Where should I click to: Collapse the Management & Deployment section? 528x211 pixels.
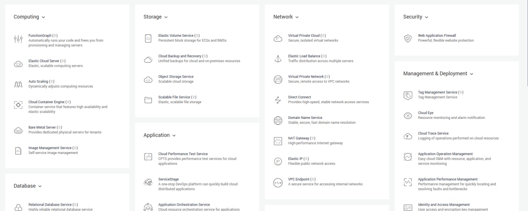(471, 74)
